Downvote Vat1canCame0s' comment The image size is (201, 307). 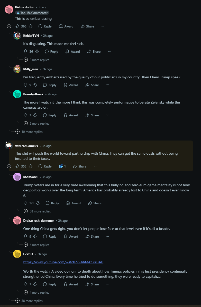(x=31, y=166)
